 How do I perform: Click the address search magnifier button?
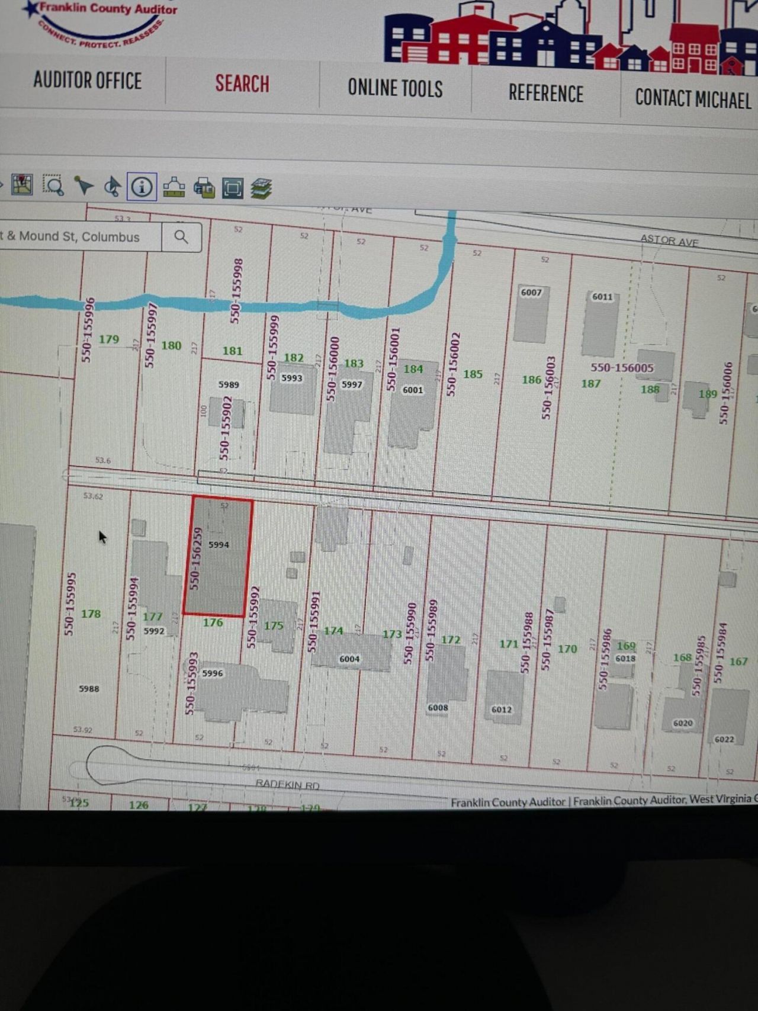(181, 237)
